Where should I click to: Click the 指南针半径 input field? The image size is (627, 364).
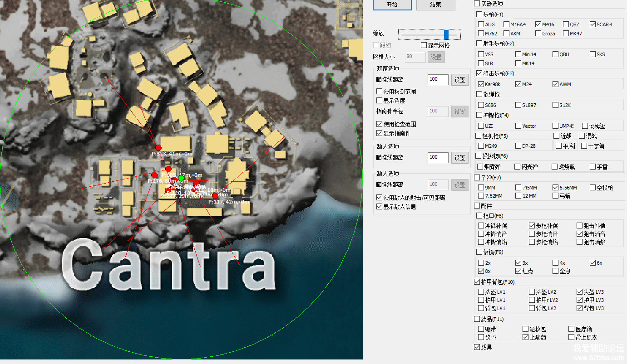pos(438,111)
